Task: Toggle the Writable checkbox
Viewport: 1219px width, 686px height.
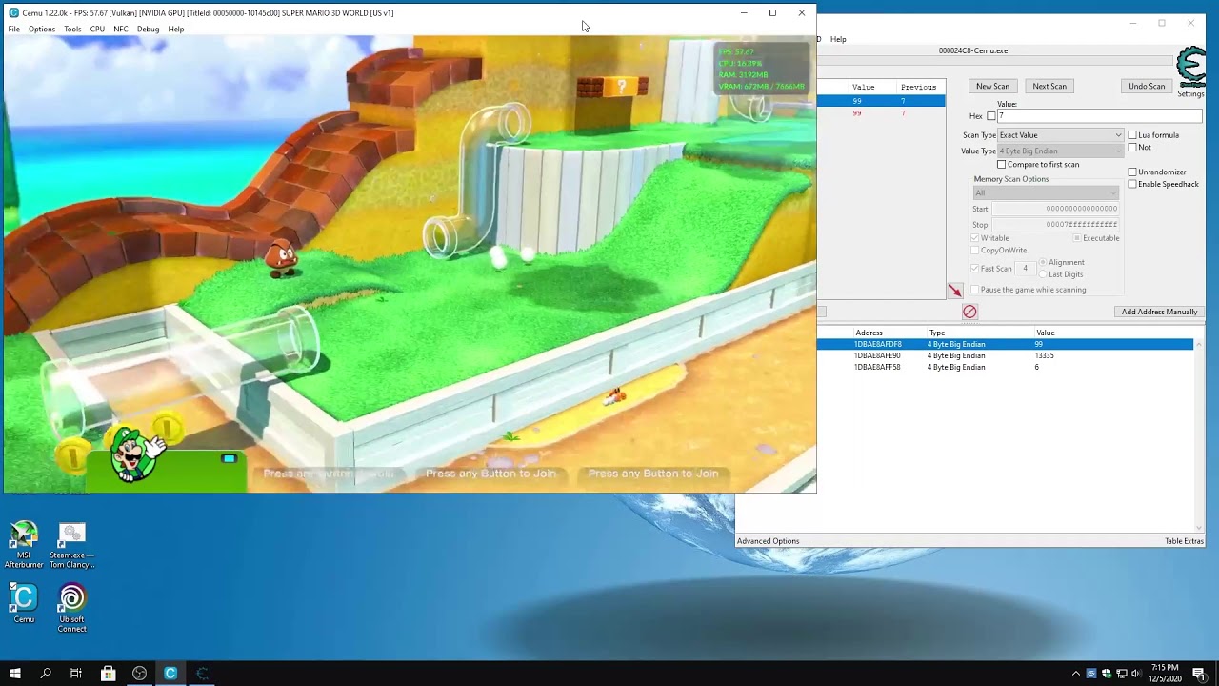Action: pos(974,238)
